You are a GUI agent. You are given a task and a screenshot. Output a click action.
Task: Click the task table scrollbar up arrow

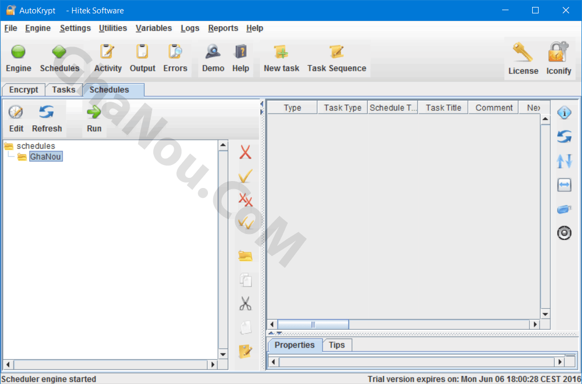click(545, 119)
